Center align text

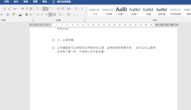pyautogui.click(x=42, y=15)
